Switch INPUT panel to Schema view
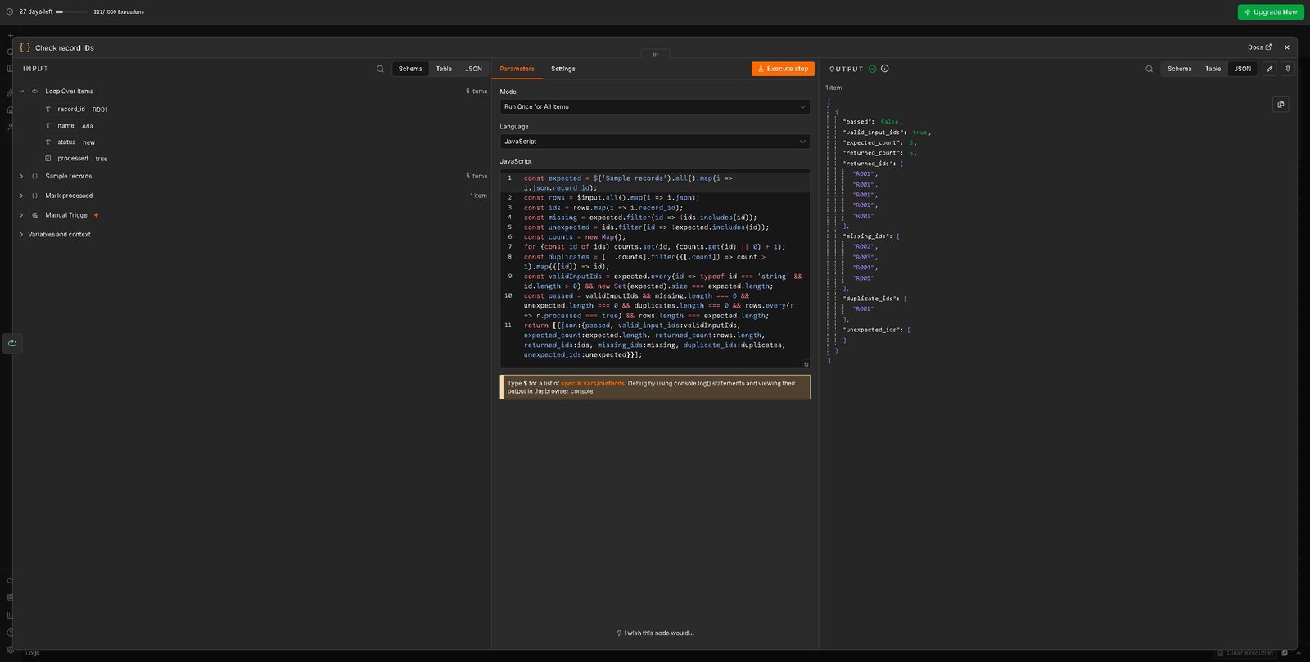The height and width of the screenshot is (662, 1310). click(410, 69)
